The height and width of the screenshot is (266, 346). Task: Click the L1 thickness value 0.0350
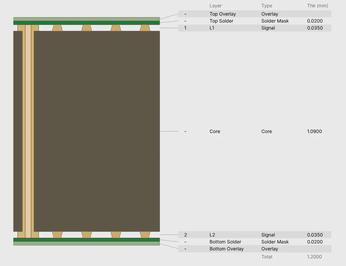314,28
